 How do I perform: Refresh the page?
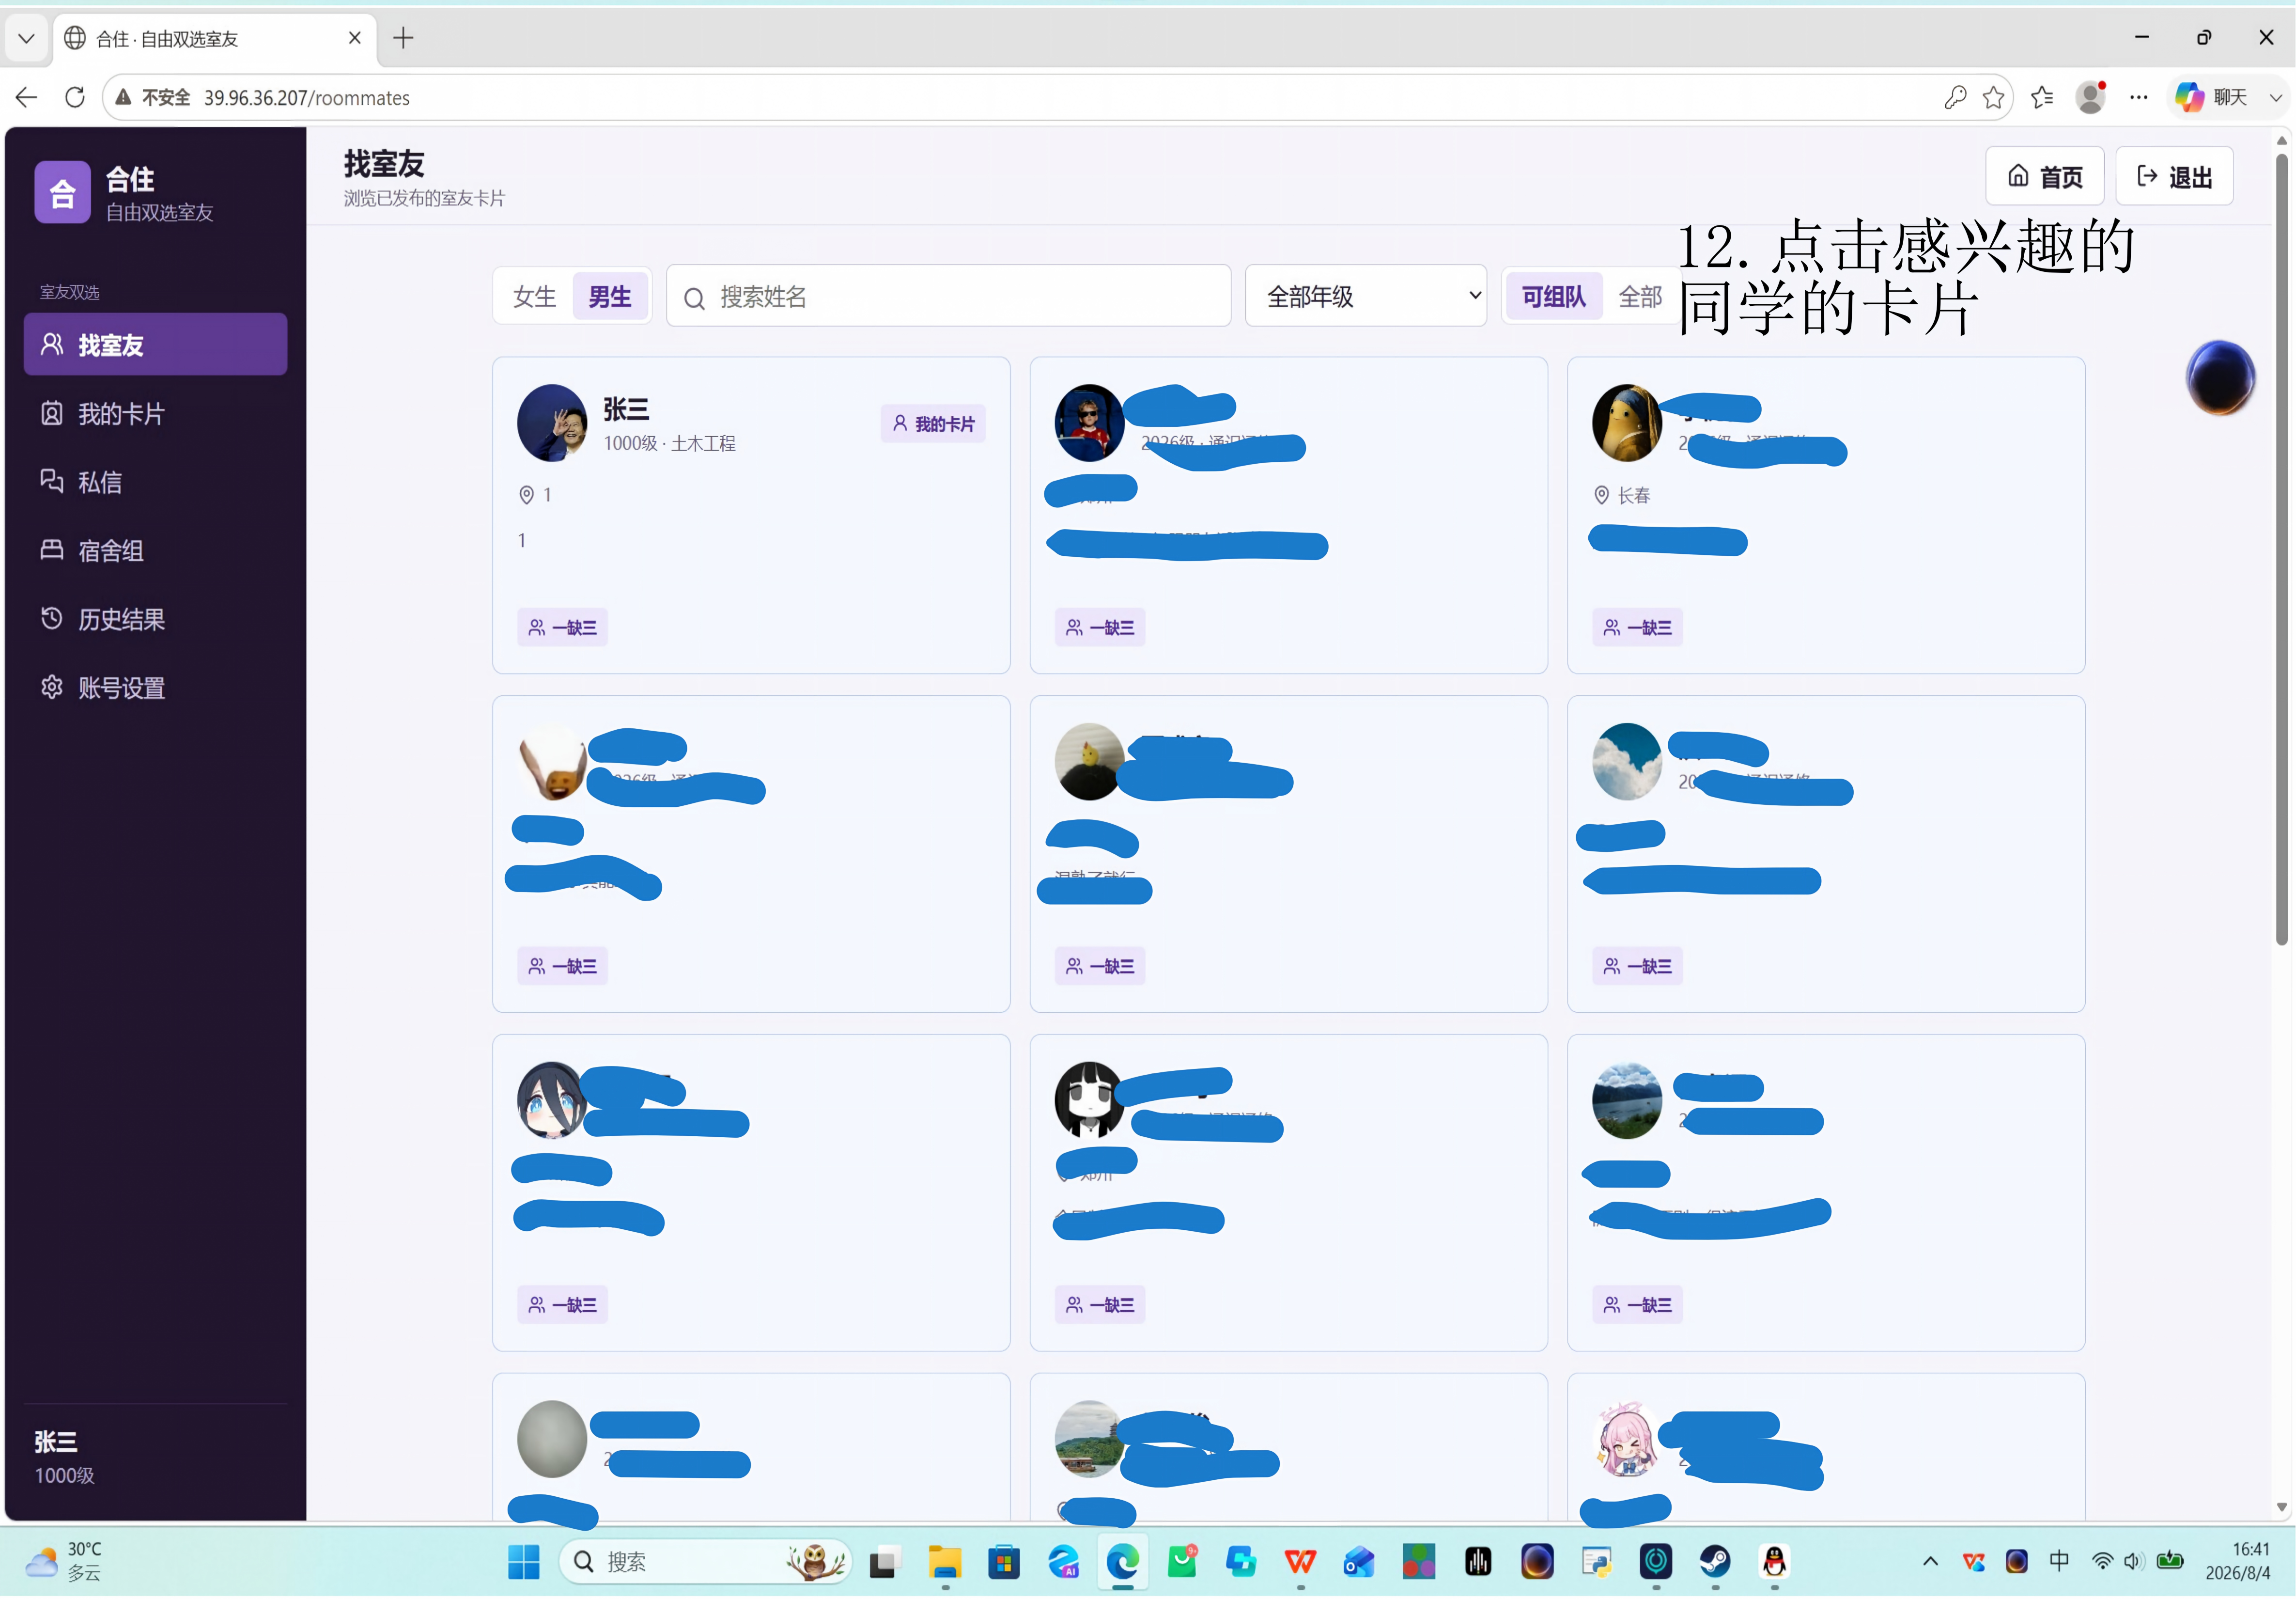pos(74,97)
